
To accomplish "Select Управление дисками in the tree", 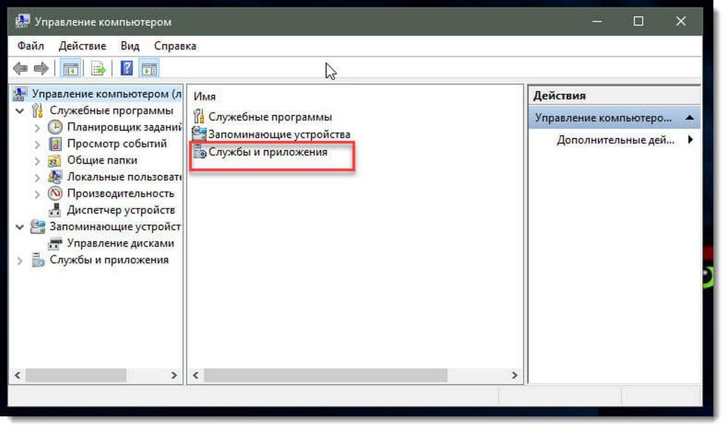I will [121, 243].
